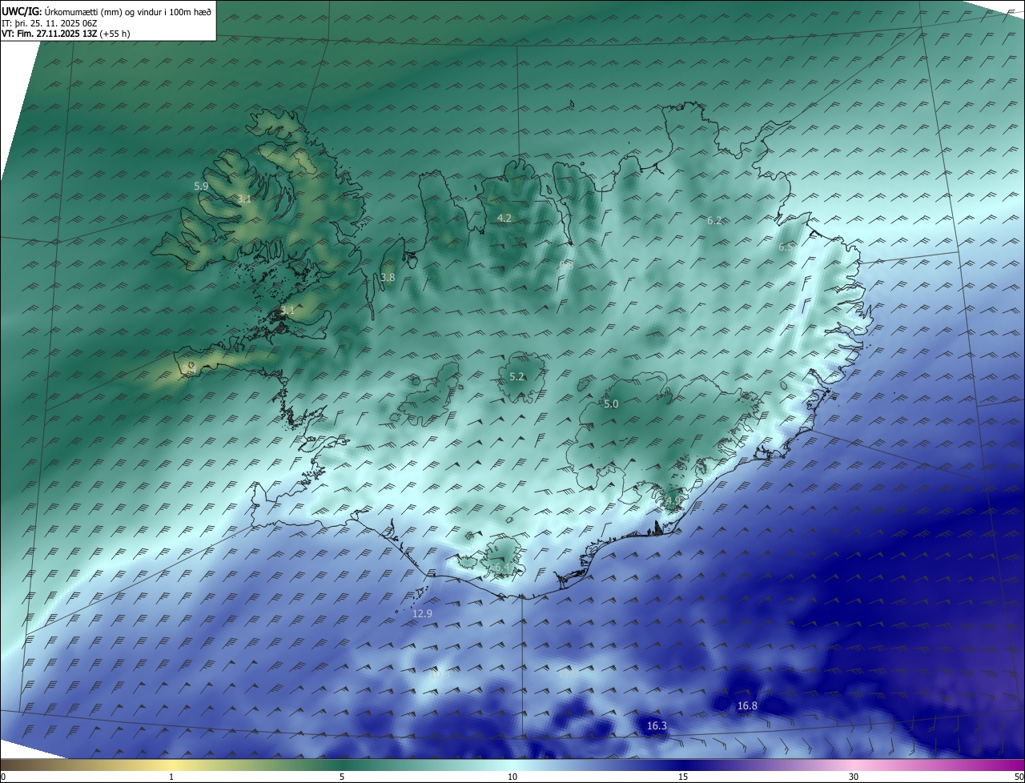Click the 6.4 value label
1025x783 pixels.
(x=501, y=567)
